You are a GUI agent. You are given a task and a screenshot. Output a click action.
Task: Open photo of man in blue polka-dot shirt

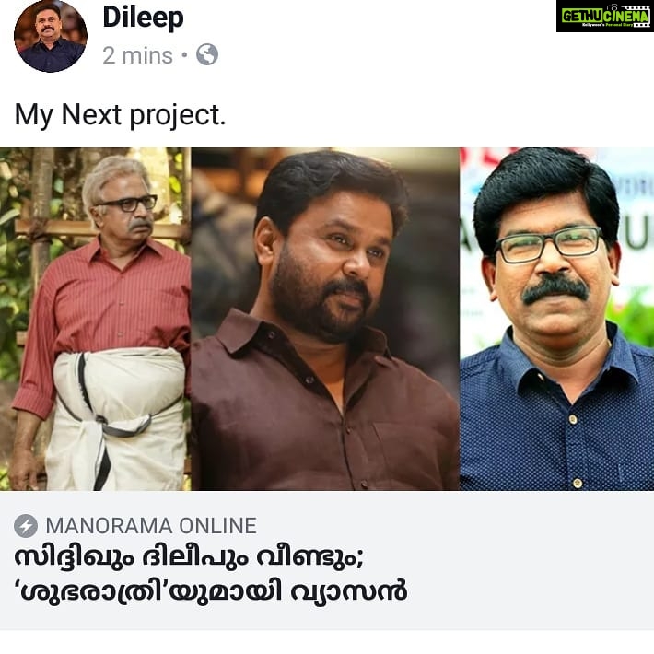click(x=556, y=319)
